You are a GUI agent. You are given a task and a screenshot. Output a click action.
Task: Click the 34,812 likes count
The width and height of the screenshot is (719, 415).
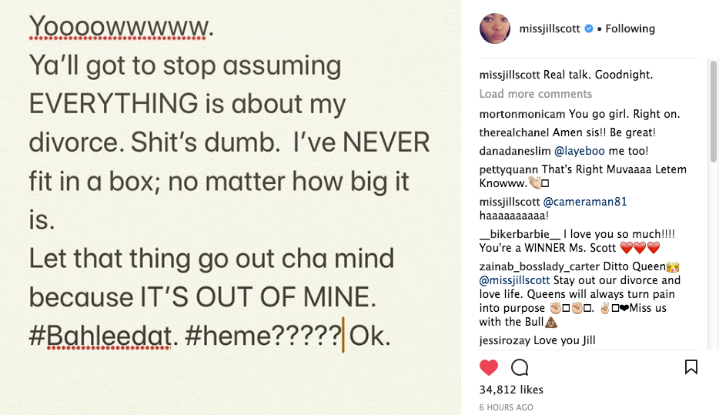click(511, 390)
